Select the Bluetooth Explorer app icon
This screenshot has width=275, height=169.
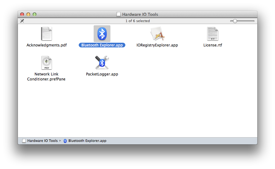click(102, 34)
